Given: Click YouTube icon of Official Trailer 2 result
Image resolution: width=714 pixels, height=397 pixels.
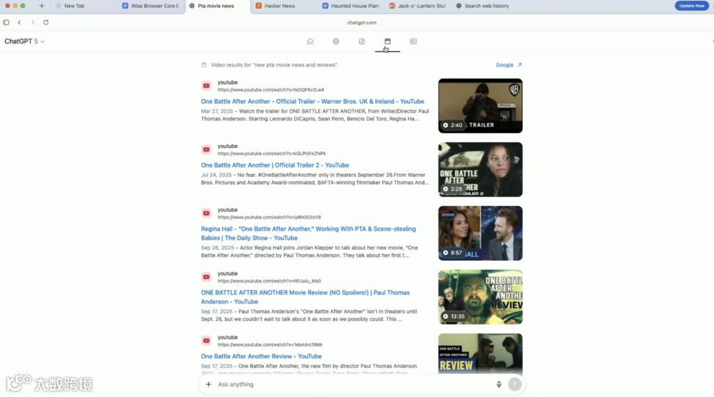Looking at the screenshot, I should coord(206,150).
